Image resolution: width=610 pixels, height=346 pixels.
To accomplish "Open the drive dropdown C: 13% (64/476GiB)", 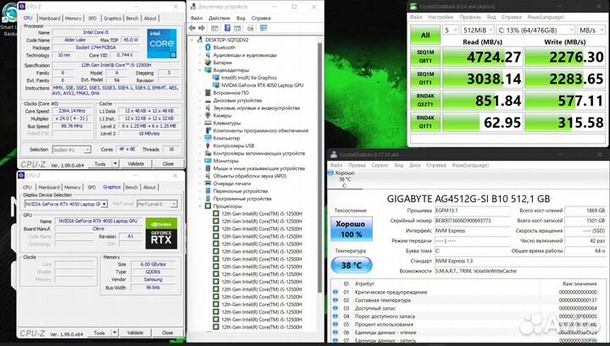I will tap(535, 30).
